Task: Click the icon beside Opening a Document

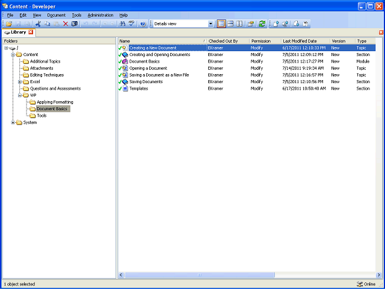Action: 125,68
